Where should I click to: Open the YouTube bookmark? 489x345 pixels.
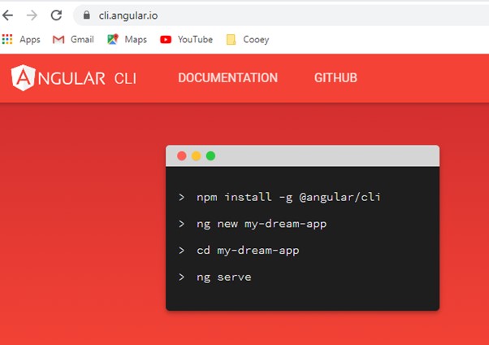coord(187,39)
